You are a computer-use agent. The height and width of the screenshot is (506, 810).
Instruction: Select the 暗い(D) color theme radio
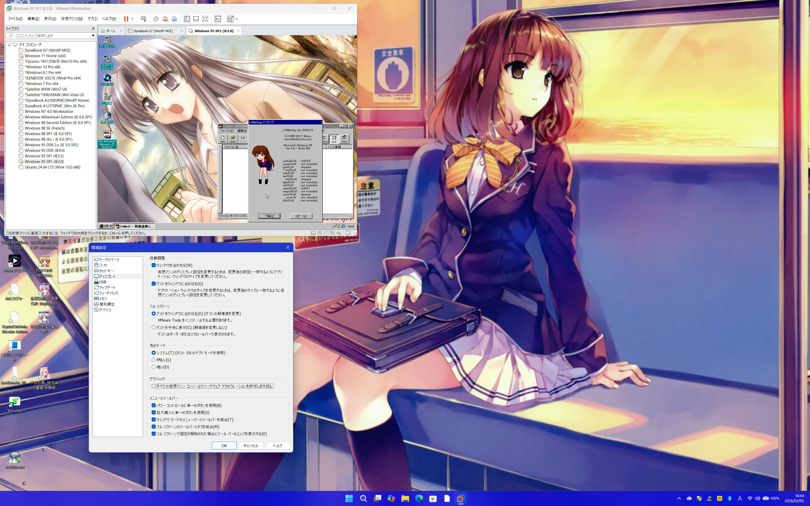(154, 367)
